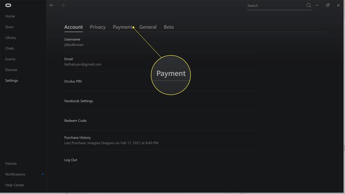Image resolution: width=345 pixels, height=194 pixels.
Task: Go back with the left arrow
Action: (x=51, y=5)
